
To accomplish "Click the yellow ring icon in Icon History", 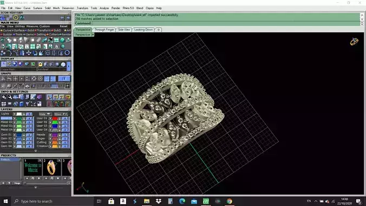I will (x=16, y=17).
